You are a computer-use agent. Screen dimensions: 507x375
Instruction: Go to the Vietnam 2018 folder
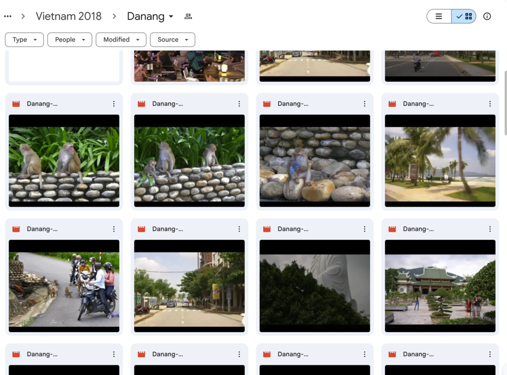click(69, 16)
